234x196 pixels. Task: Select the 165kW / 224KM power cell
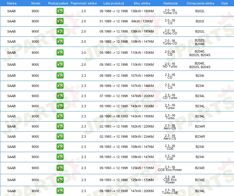pyautogui.click(x=142, y=137)
